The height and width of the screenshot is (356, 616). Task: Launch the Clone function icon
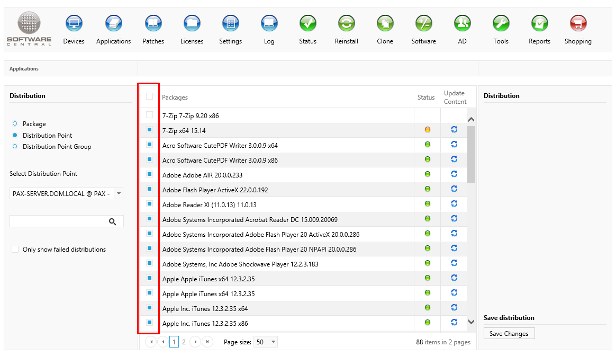click(385, 24)
